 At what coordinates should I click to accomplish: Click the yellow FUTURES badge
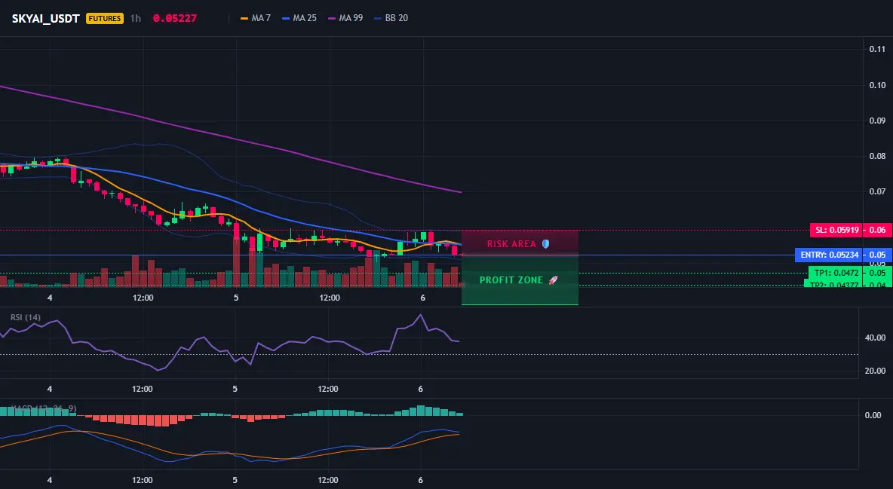(105, 18)
